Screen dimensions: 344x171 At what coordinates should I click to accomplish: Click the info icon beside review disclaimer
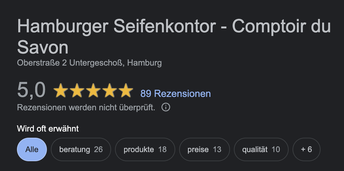[x=166, y=107]
